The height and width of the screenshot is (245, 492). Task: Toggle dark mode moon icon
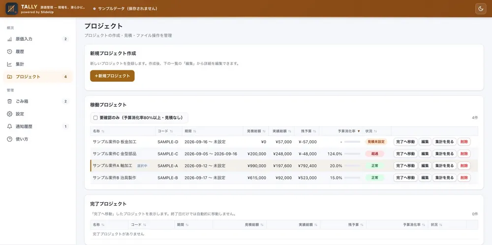pyautogui.click(x=481, y=8)
